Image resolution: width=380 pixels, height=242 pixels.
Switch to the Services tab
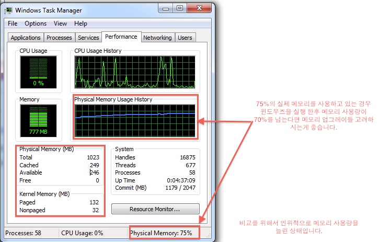point(88,38)
